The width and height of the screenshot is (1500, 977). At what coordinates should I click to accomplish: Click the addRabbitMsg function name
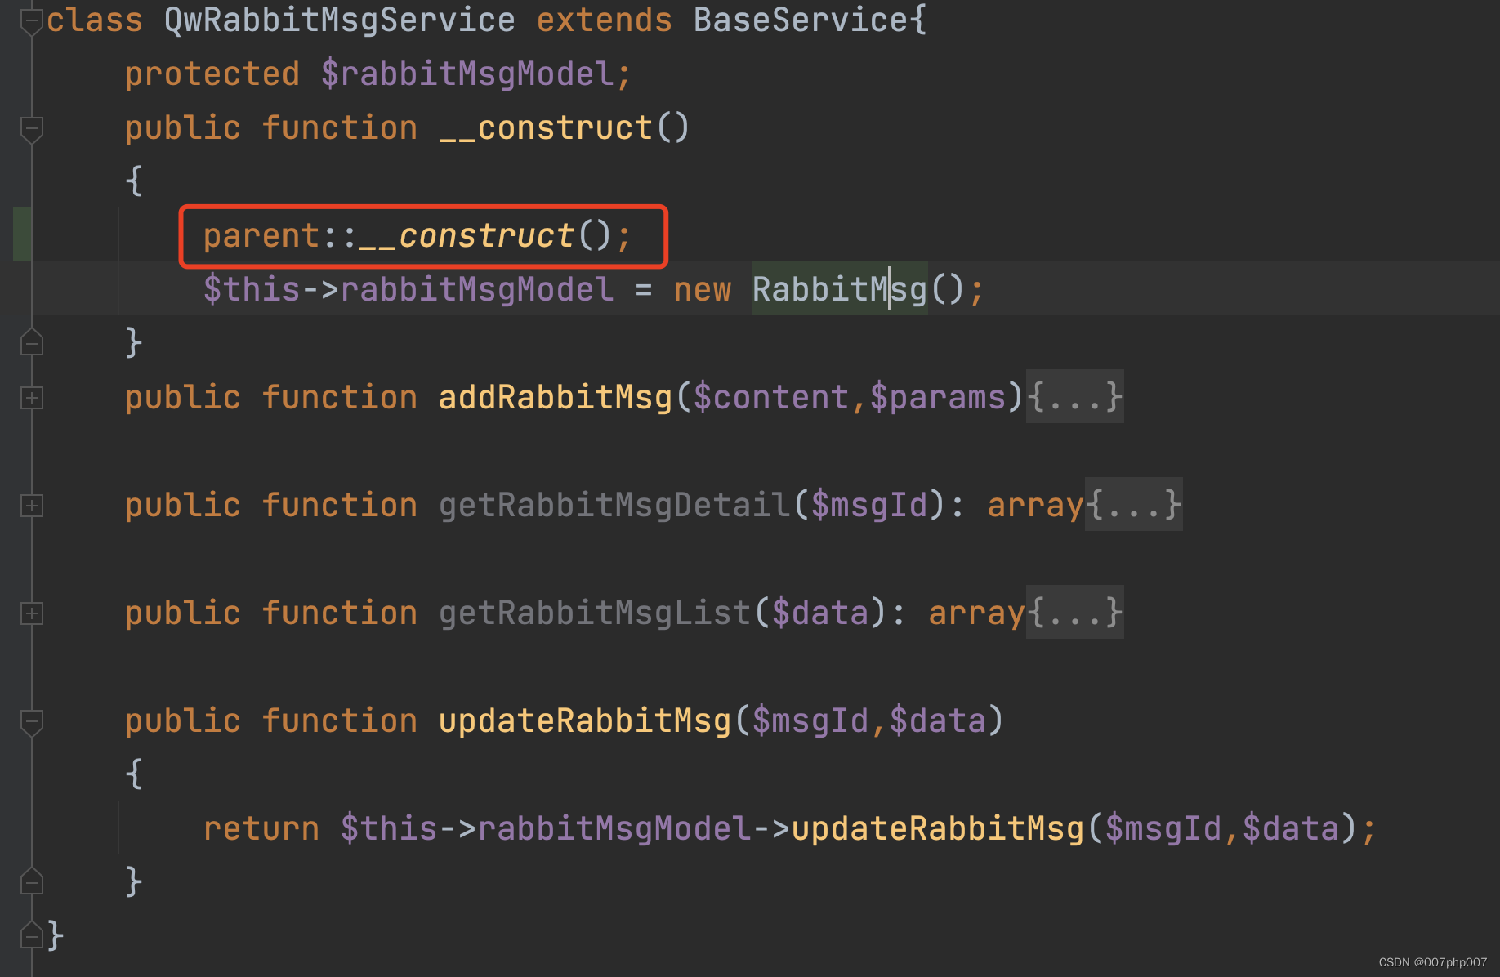556,397
